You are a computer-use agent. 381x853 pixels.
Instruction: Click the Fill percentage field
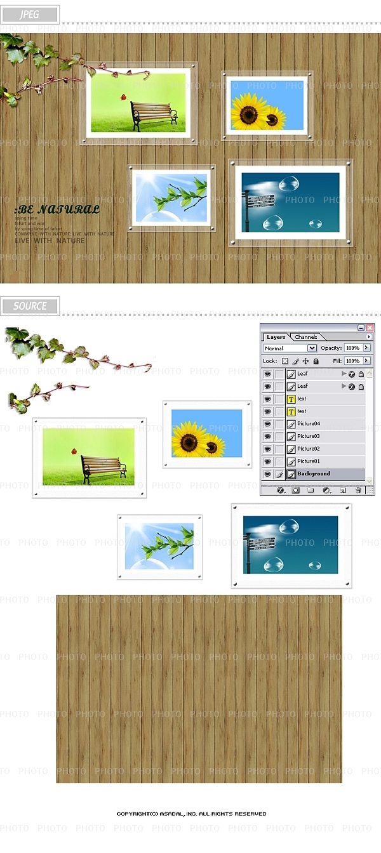[x=352, y=361]
